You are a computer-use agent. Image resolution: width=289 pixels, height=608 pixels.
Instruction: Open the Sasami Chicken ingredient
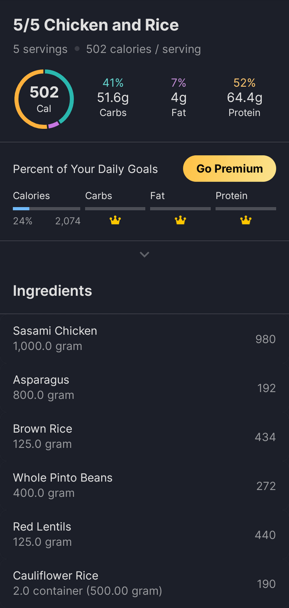[144, 338]
